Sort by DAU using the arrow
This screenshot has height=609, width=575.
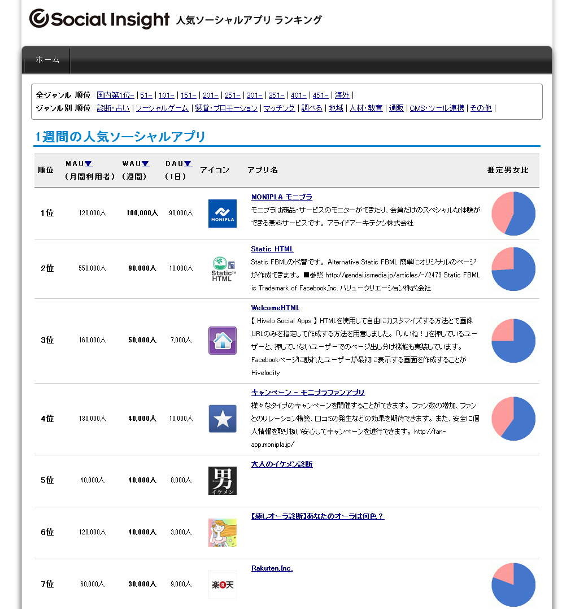pyautogui.click(x=188, y=164)
